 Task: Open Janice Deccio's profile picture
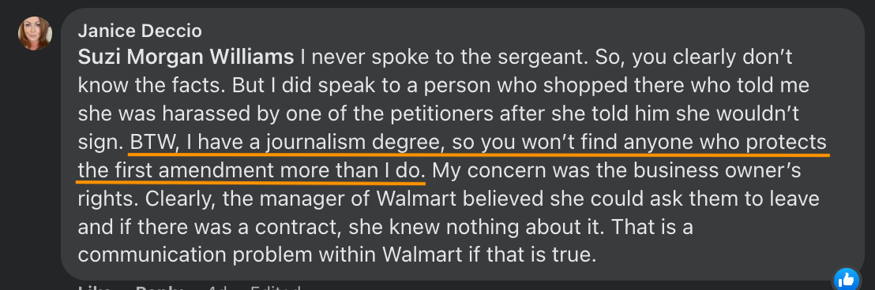tap(36, 33)
